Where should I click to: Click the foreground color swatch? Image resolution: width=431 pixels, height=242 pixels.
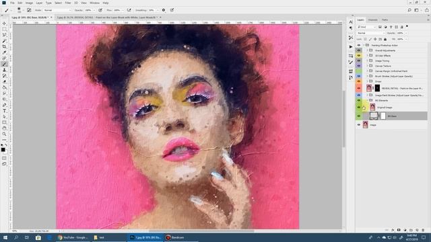click(x=3, y=149)
